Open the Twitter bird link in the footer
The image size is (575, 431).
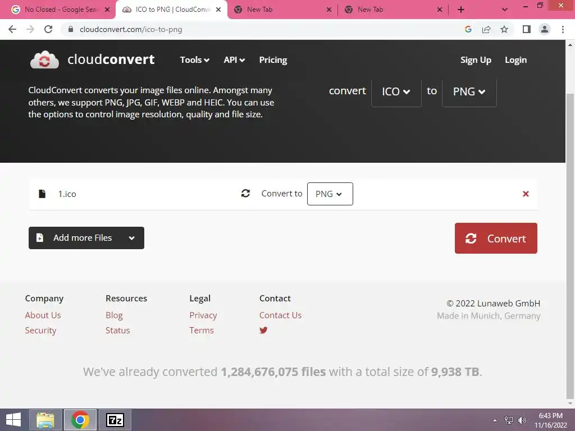tap(263, 330)
